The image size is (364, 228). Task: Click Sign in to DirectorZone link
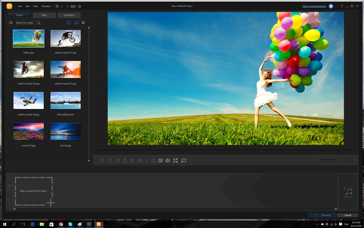pyautogui.click(x=314, y=6)
